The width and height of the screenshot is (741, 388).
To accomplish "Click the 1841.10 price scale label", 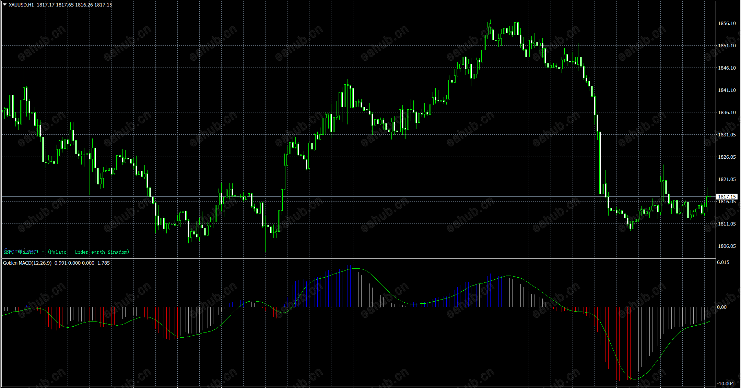I will (727, 90).
